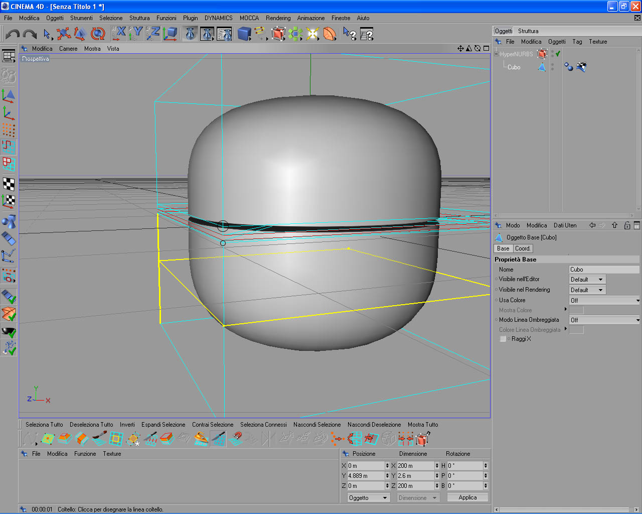This screenshot has height=514, width=642.
Task: Select the Brush tool in bottom toolbar
Action: tap(99, 439)
